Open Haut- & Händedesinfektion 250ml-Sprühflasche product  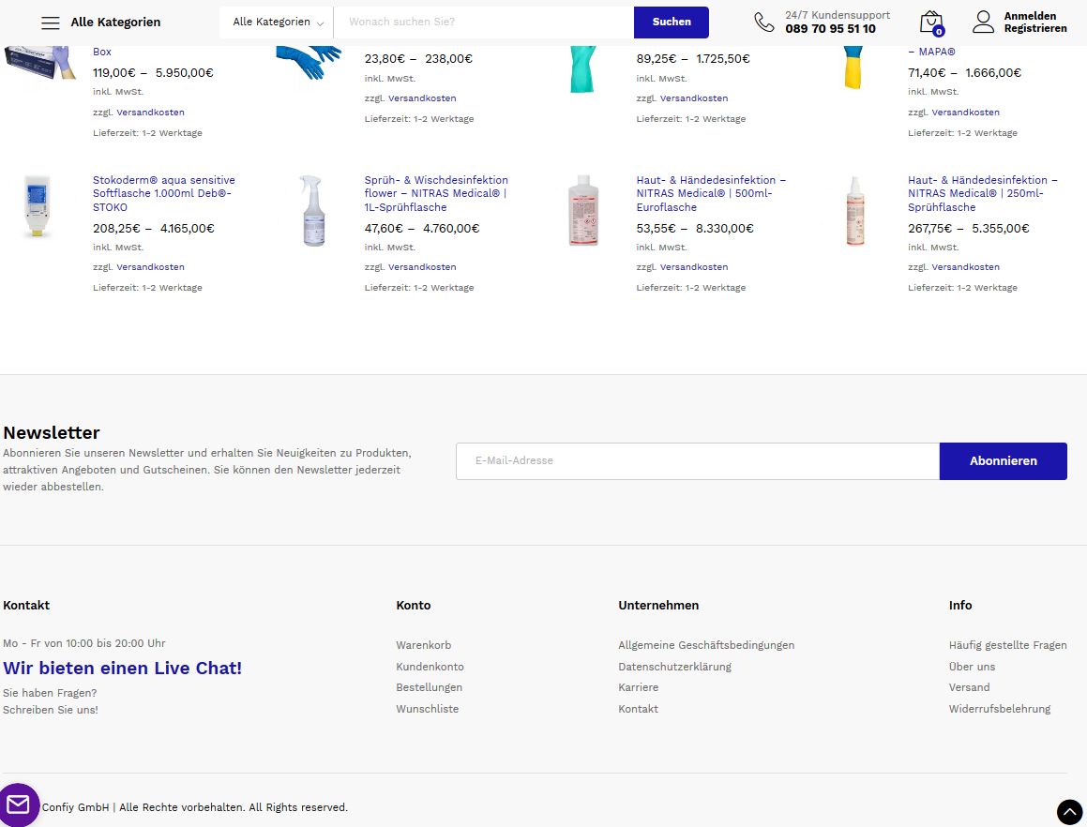[x=982, y=193]
